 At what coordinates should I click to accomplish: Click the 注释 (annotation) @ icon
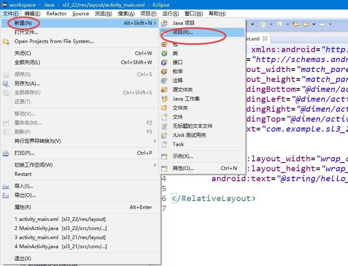(164, 81)
